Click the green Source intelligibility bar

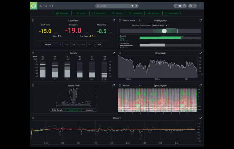(160, 38)
